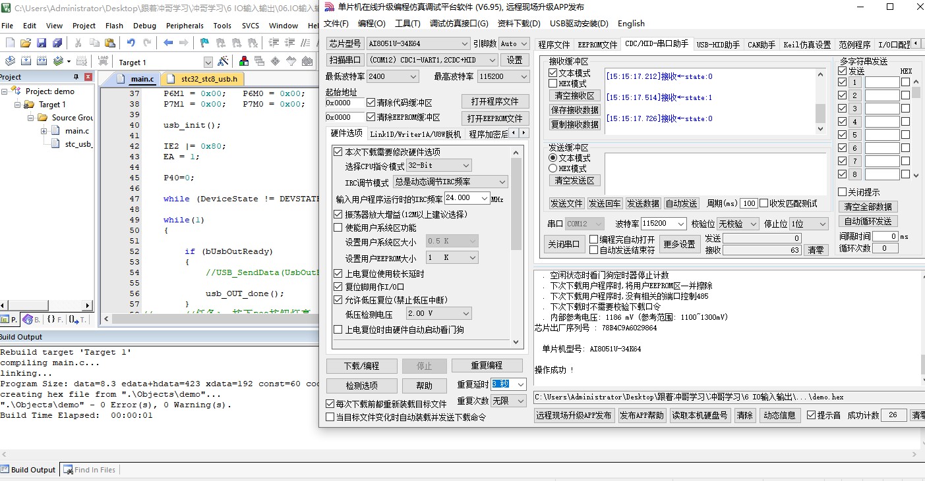Click the Redo icon in Keil toolbar
This screenshot has height=481, width=925.
click(146, 43)
